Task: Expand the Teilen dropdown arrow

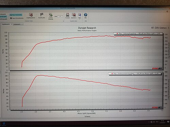Action: pyautogui.click(x=80, y=19)
